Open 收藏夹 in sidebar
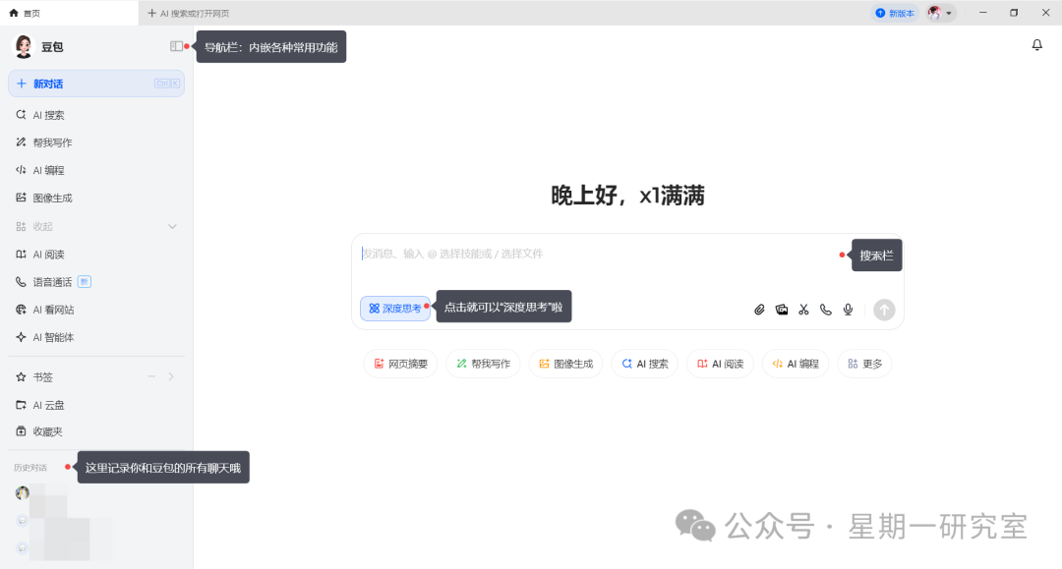 (96, 431)
